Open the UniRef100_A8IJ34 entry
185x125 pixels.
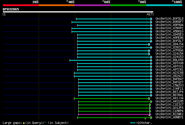click(x=169, y=98)
